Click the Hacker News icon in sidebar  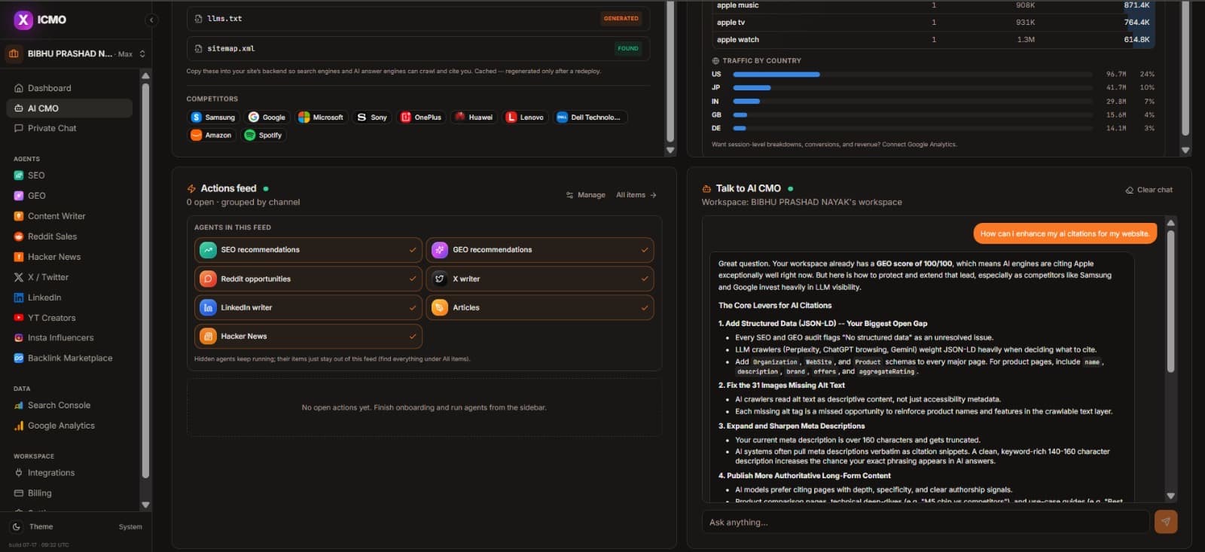19,257
